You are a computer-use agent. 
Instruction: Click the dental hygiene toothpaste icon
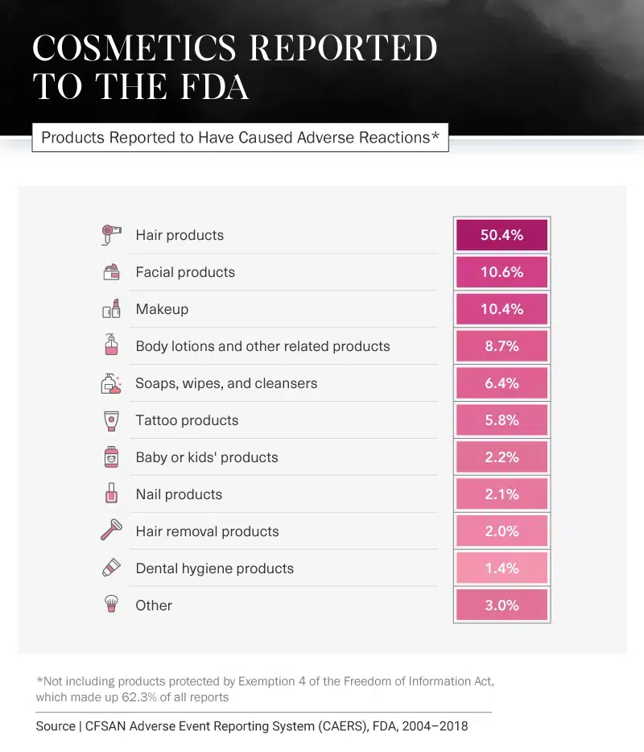click(x=111, y=568)
